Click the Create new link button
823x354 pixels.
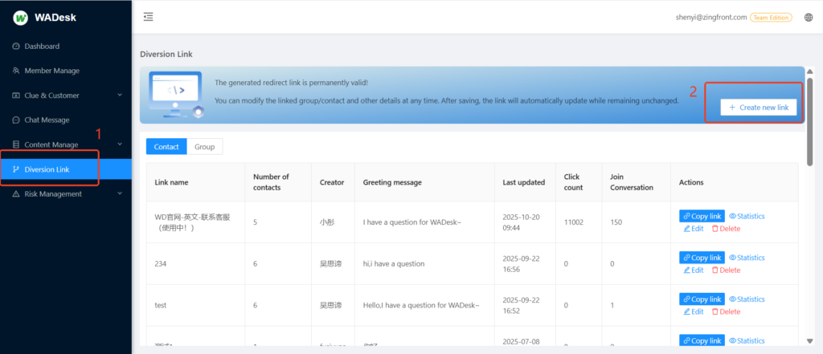758,108
